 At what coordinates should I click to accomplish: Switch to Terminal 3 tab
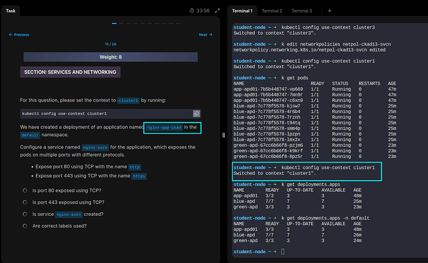tap(302, 11)
